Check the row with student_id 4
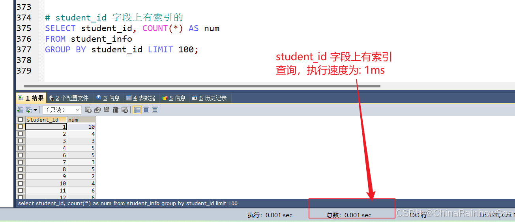This screenshot has height=222, width=515. tap(21, 148)
